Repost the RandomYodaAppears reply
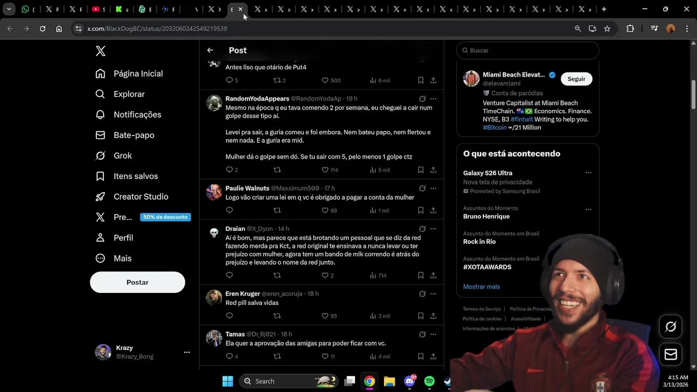 pyautogui.click(x=277, y=170)
